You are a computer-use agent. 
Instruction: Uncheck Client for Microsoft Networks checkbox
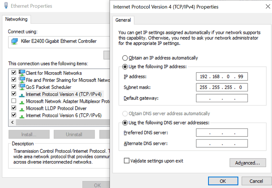pyautogui.click(x=14, y=73)
